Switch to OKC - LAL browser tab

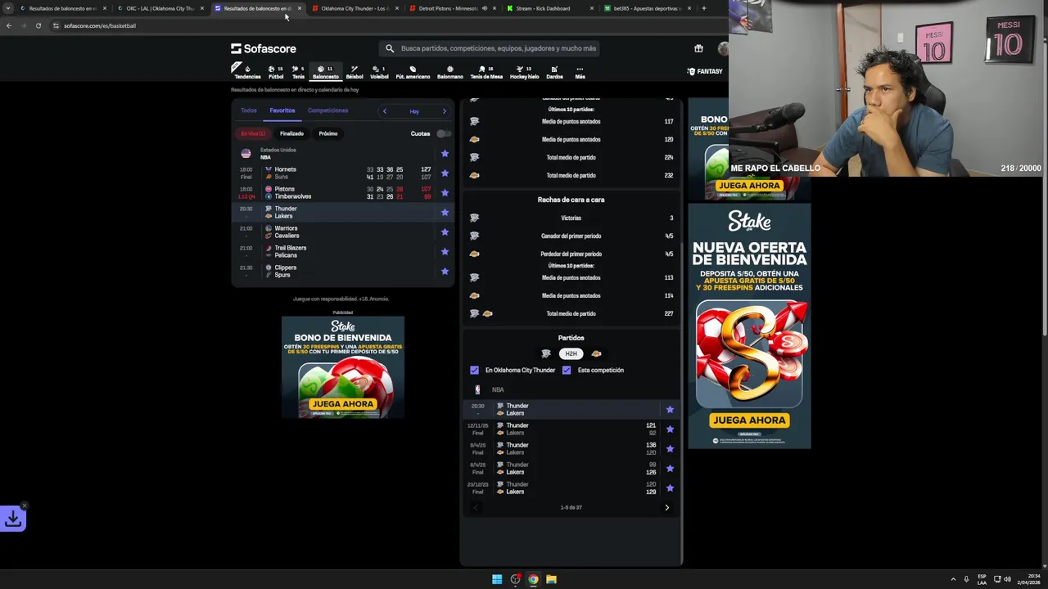tap(160, 8)
